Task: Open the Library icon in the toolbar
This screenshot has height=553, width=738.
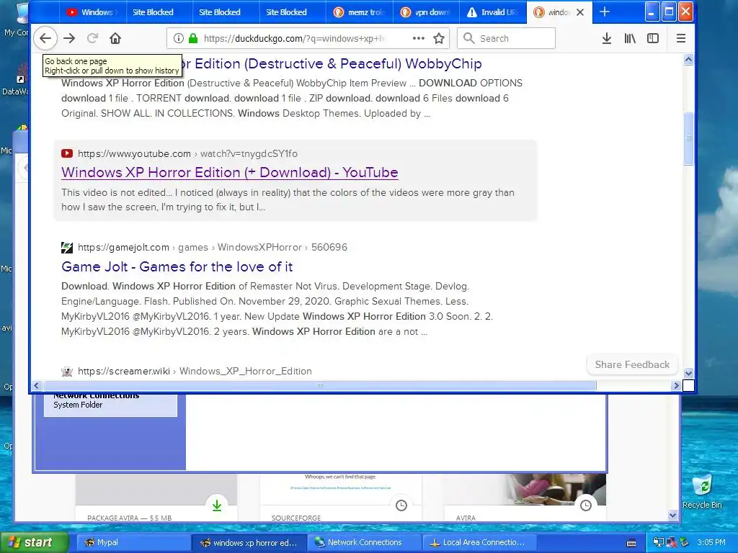Action: pos(630,39)
